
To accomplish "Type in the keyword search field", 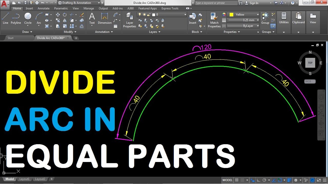I will 216,3.
